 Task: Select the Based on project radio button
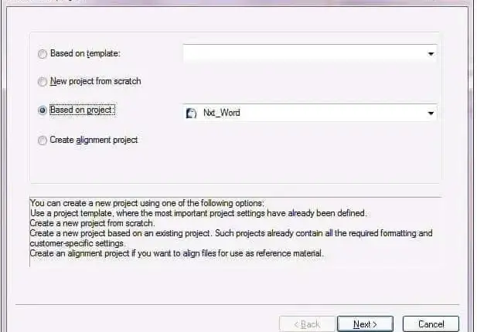pos(43,110)
